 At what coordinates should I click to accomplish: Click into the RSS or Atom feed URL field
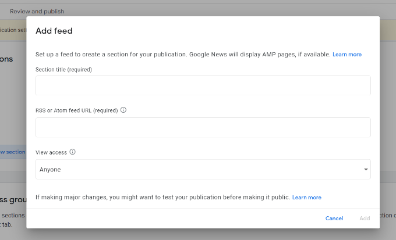coord(203,127)
